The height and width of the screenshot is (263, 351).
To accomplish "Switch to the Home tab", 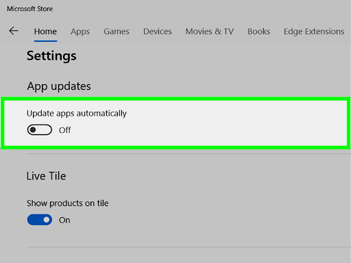I will [45, 32].
